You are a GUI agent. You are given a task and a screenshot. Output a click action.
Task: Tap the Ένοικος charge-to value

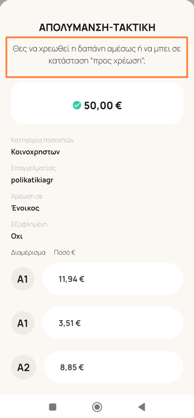(25, 208)
